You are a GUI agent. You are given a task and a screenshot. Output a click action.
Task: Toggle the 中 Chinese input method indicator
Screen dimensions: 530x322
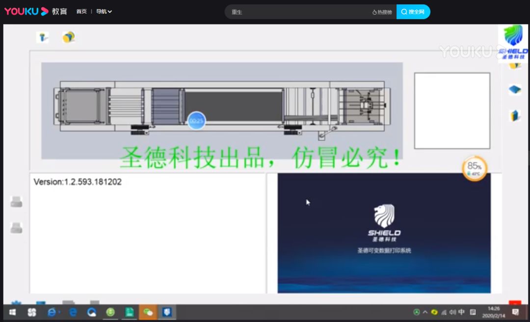coord(462,312)
